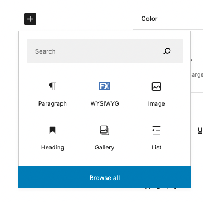Click the Browse all button

(x=104, y=177)
